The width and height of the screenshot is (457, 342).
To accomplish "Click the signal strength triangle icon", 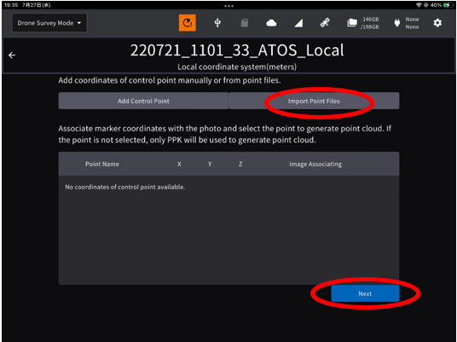I will click(x=298, y=23).
